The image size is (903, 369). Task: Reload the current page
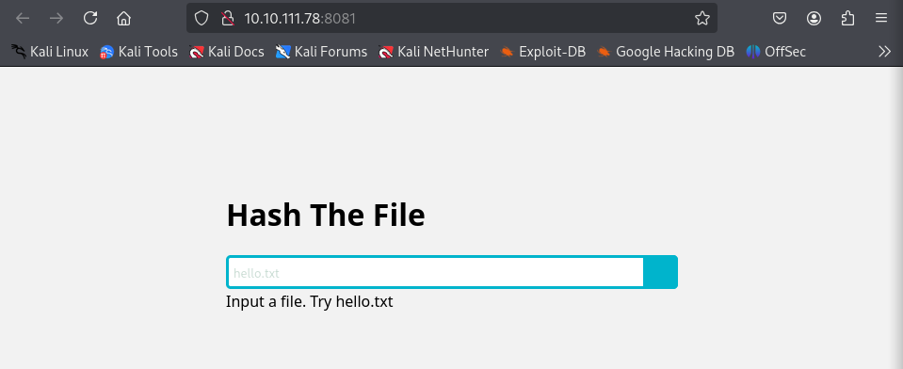click(90, 19)
